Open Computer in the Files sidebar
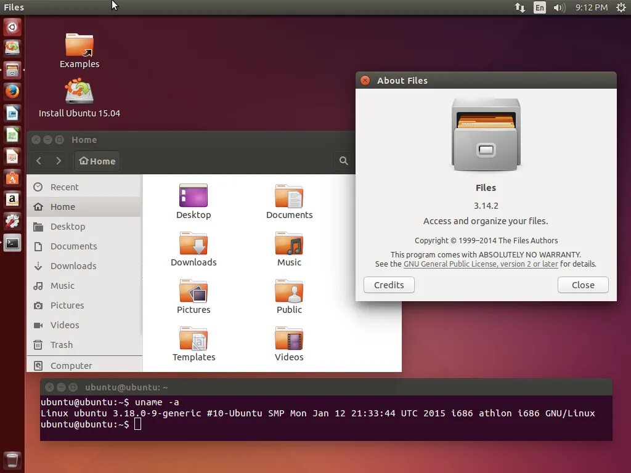 [x=84, y=365]
